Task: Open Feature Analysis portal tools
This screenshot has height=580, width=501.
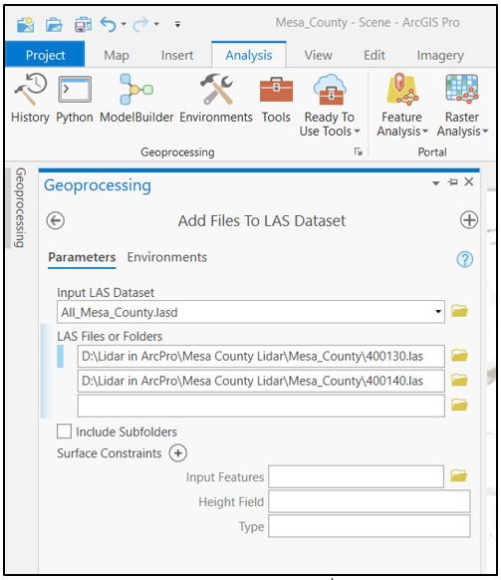Action: pyautogui.click(x=402, y=105)
